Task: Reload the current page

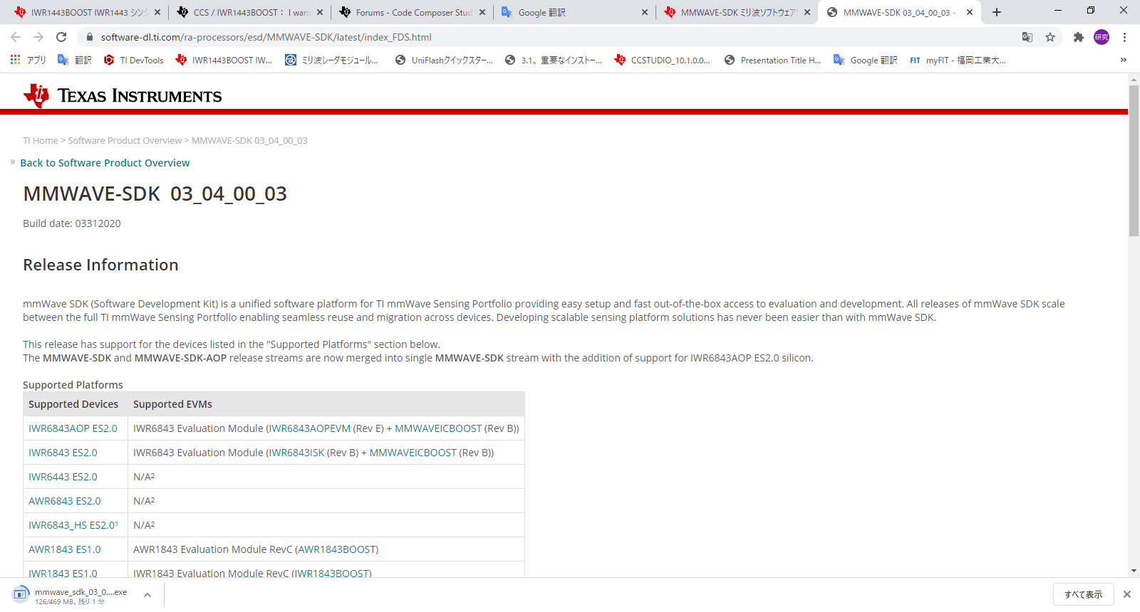Action: tap(61, 37)
